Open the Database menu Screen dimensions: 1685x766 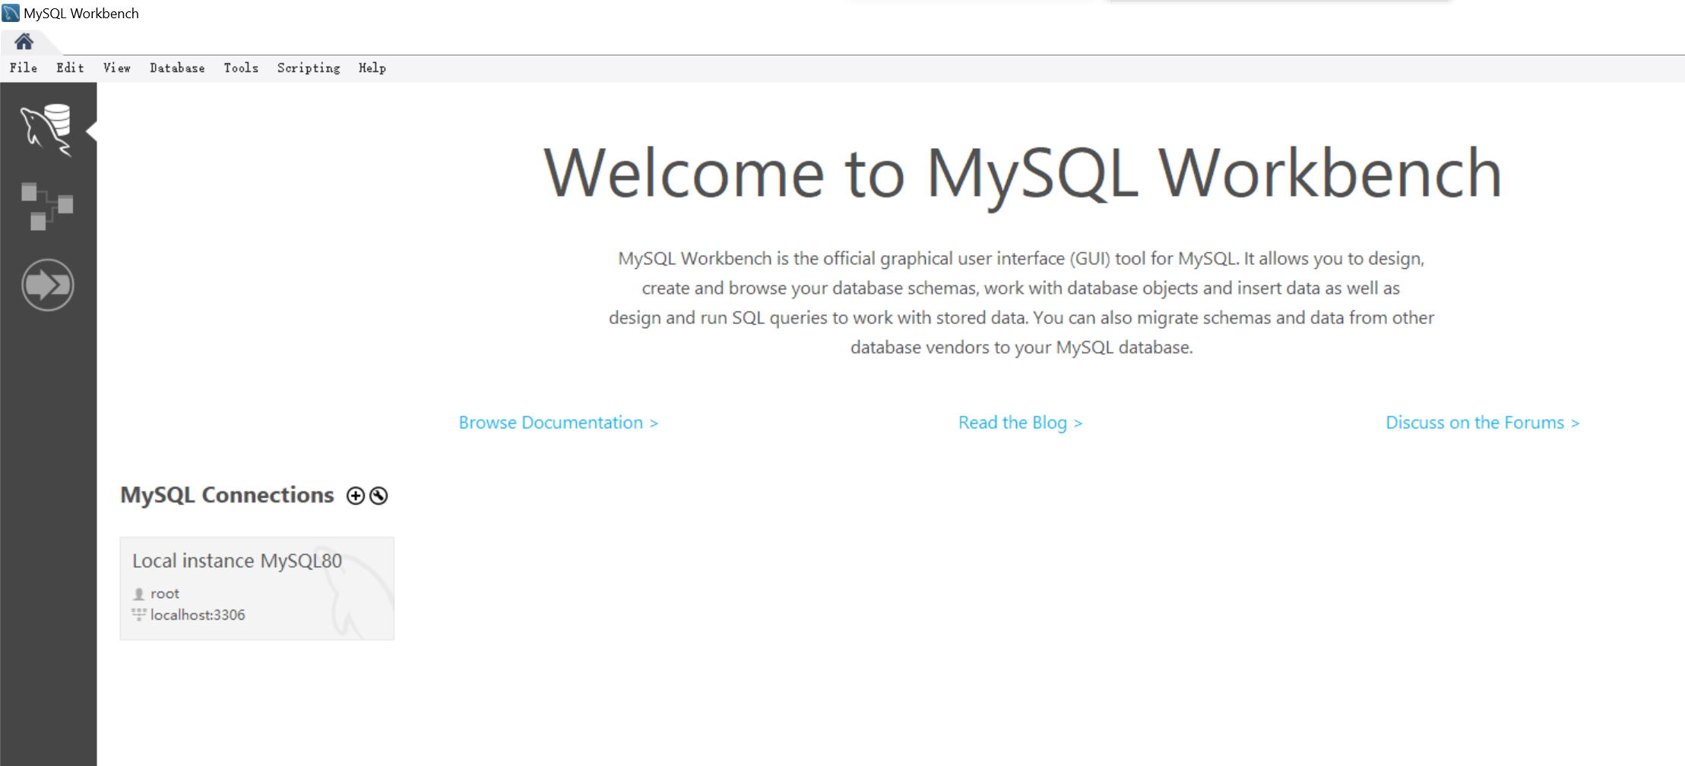point(177,68)
